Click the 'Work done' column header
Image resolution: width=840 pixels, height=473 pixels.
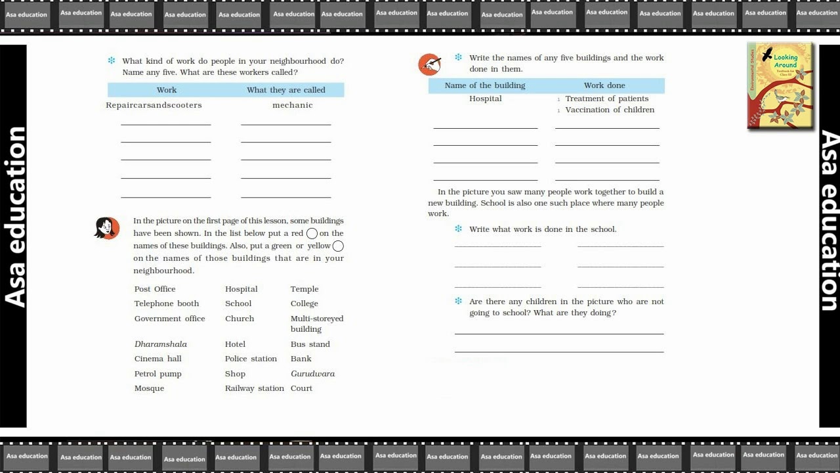tap(604, 85)
